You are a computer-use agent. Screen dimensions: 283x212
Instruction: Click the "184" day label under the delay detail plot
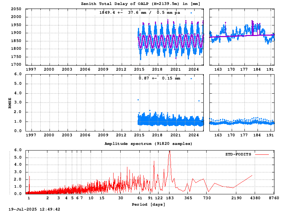257,69
